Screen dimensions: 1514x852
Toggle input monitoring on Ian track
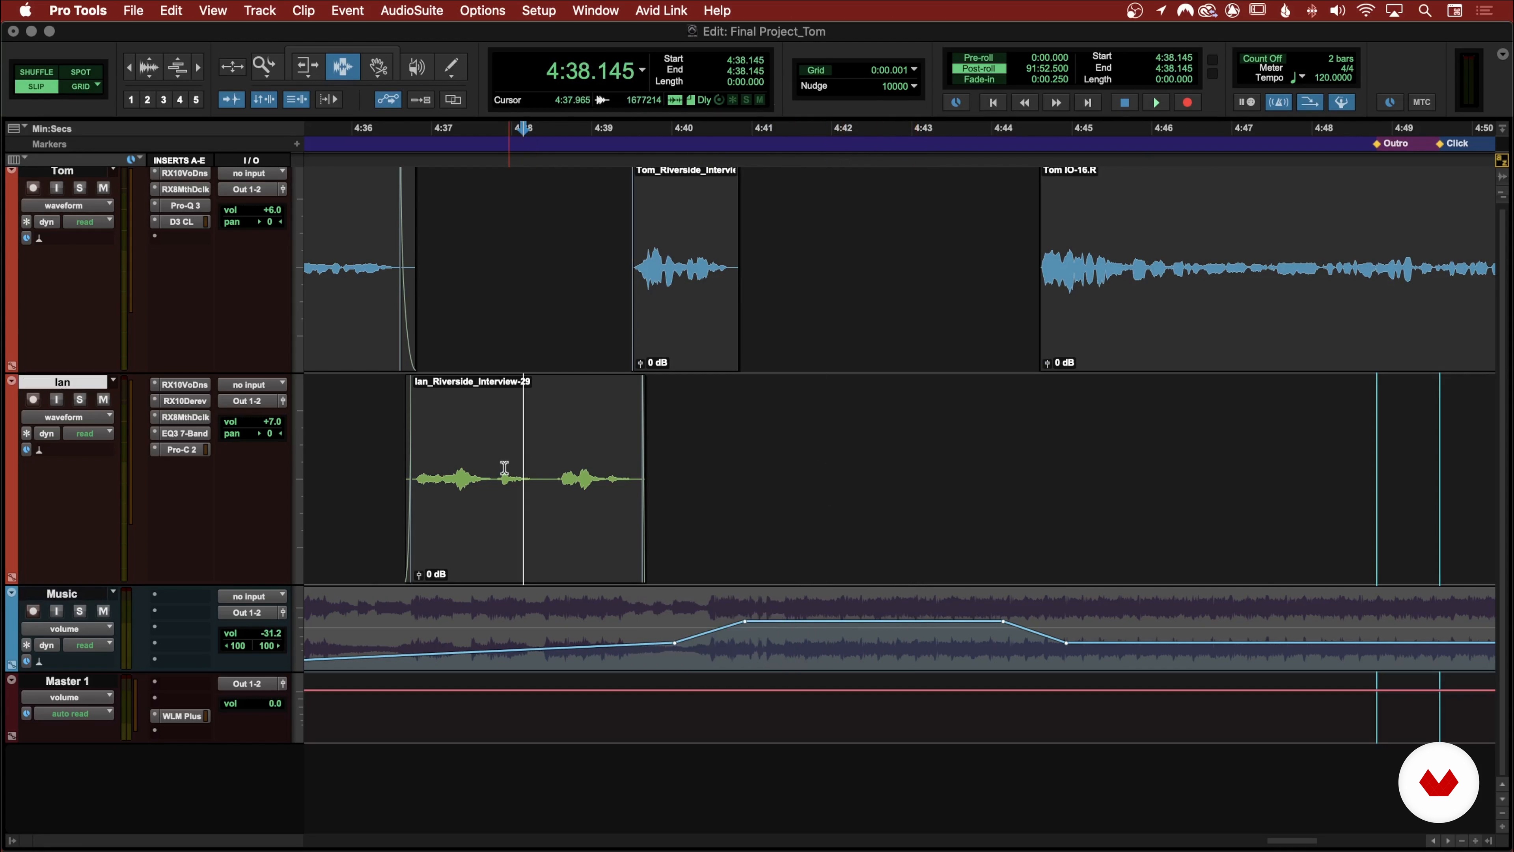[x=56, y=399]
